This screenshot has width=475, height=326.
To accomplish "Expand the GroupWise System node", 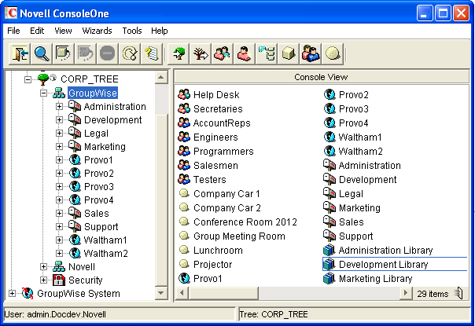I will (12, 293).
